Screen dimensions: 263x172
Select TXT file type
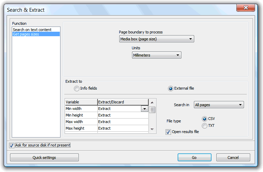tap(205, 126)
